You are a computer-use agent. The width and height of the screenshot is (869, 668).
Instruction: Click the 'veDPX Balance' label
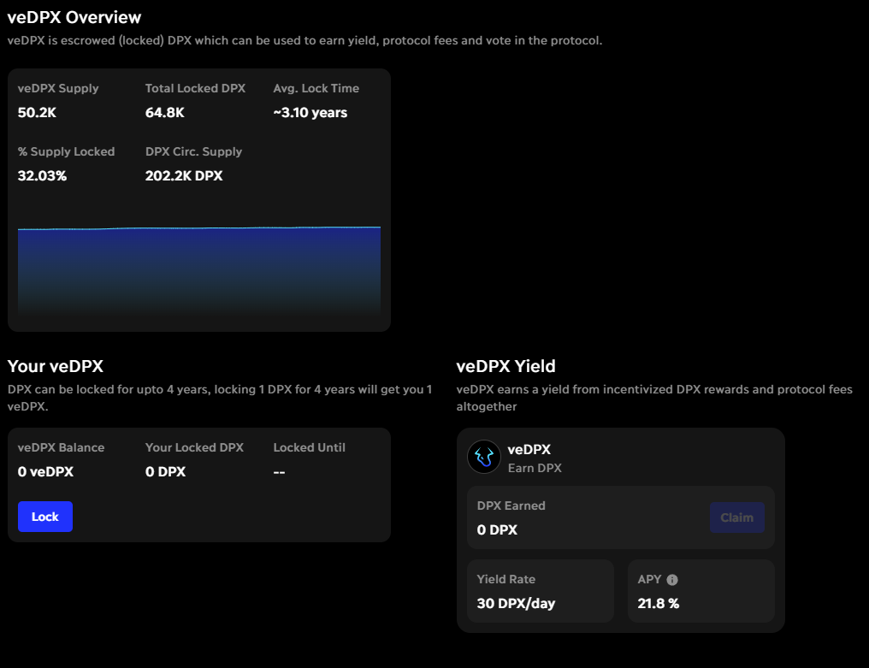point(61,447)
